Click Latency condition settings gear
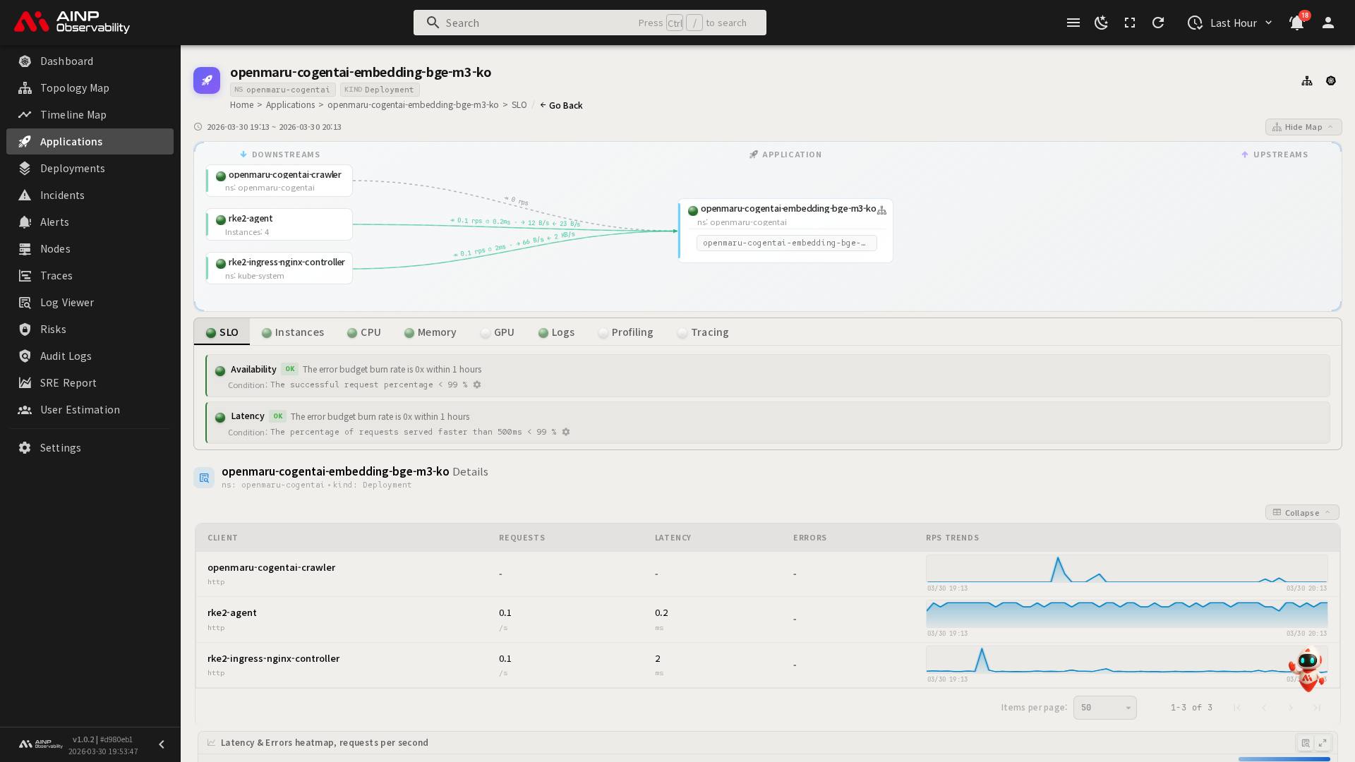Image resolution: width=1355 pixels, height=762 pixels. coord(566,432)
